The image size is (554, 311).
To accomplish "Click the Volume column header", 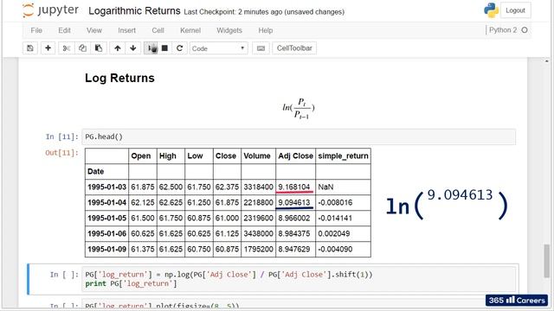I will [x=257, y=155].
